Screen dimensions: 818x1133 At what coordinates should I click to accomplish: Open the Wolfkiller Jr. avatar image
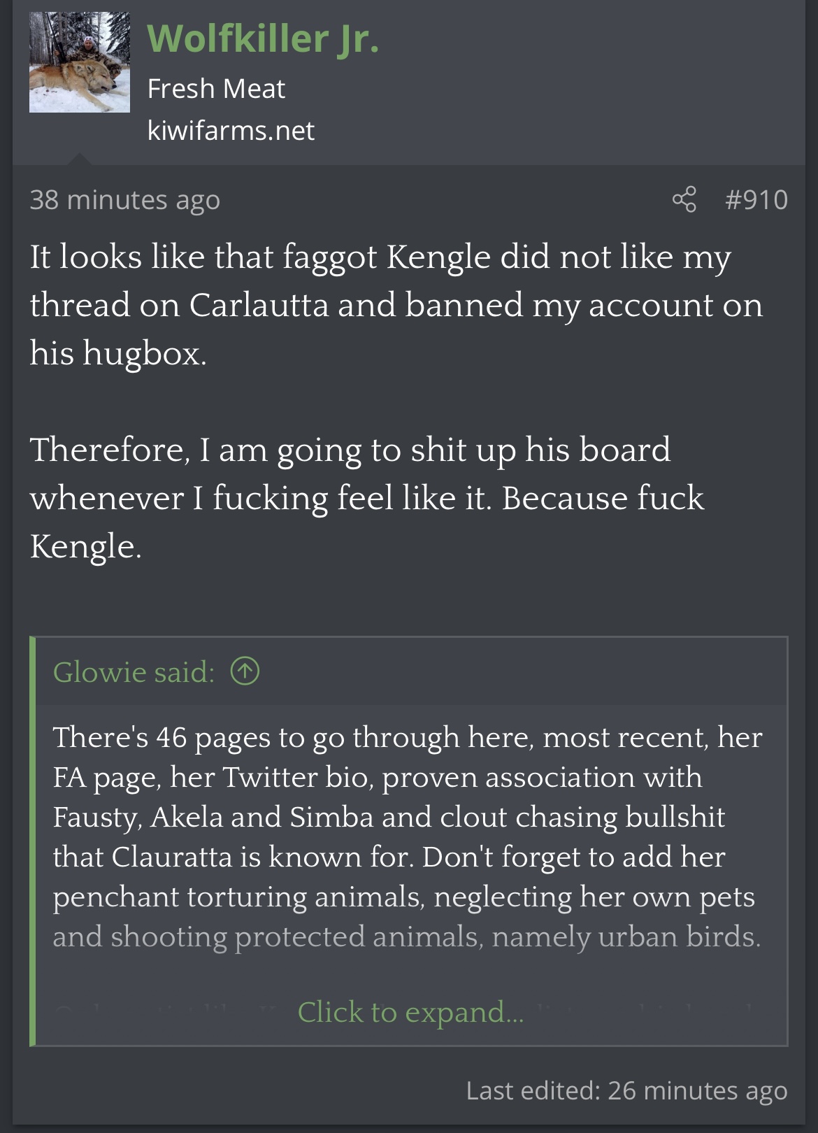[x=80, y=62]
